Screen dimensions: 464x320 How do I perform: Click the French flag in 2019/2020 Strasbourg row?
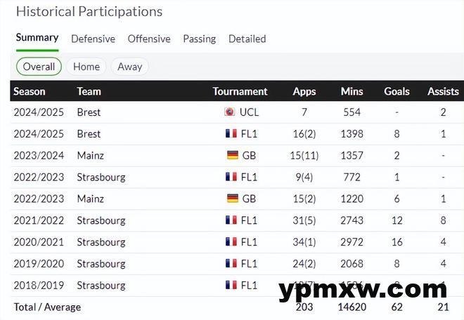[231, 264]
